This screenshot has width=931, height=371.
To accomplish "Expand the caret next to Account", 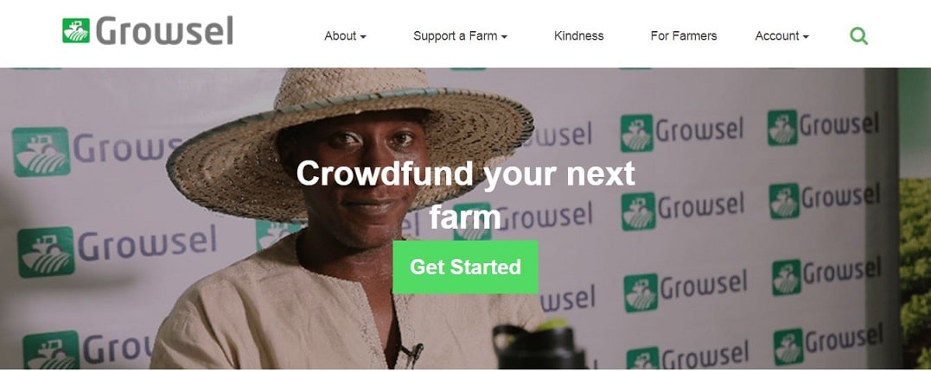I will point(806,37).
